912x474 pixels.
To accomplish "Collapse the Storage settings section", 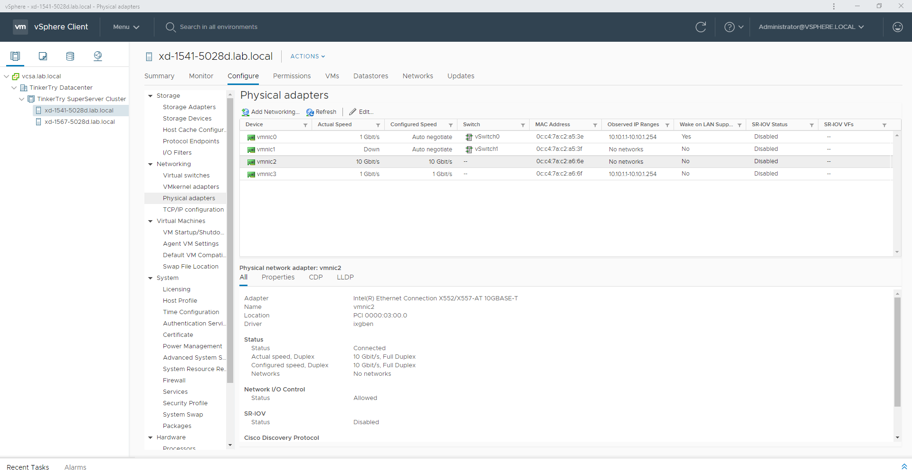I will pos(150,96).
